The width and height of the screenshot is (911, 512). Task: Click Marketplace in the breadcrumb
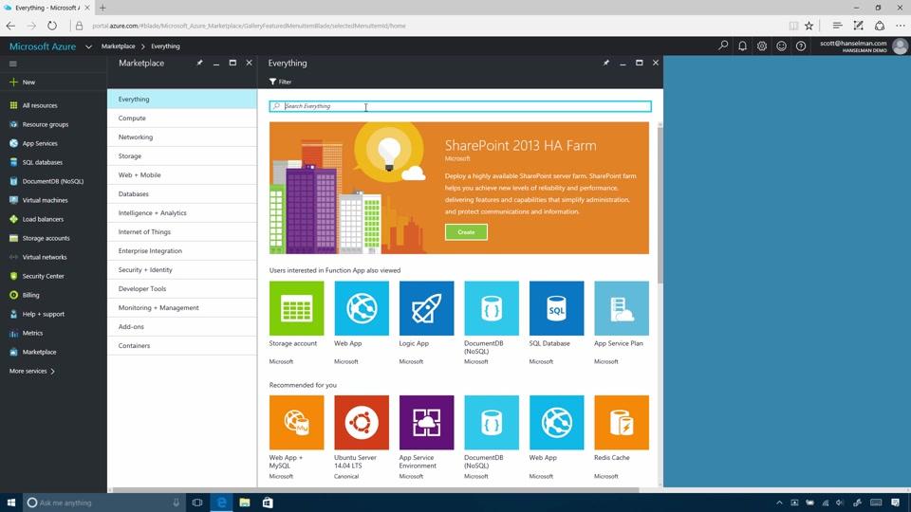[118, 46]
